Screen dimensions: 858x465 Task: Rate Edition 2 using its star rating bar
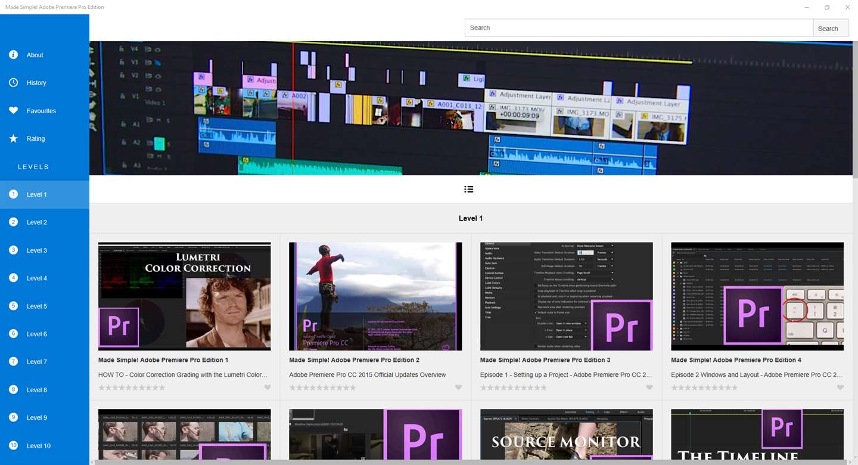(322, 387)
